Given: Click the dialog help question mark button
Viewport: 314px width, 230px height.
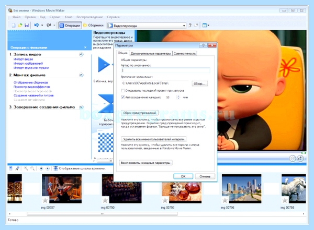Looking at the screenshot, I should (x=203, y=45).
